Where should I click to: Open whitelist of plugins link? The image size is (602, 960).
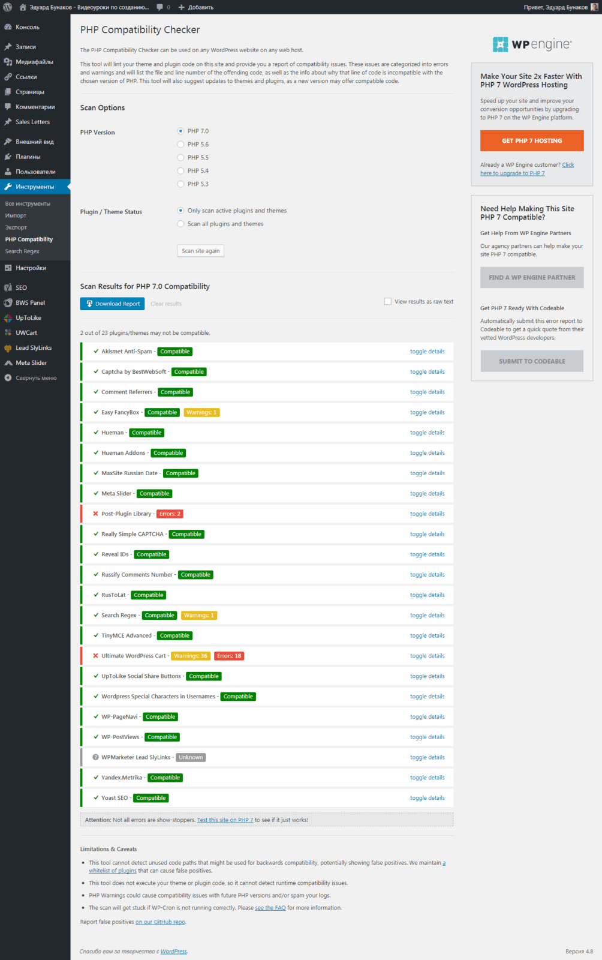113,871
